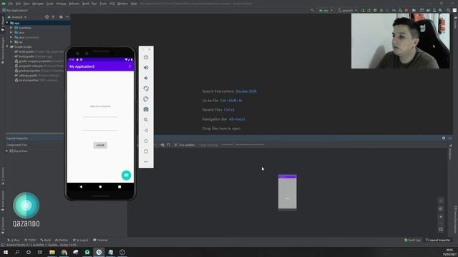This screenshot has height=257, width=458.
Task: Open Layout Inspector settings gear icon
Action: coord(444,138)
